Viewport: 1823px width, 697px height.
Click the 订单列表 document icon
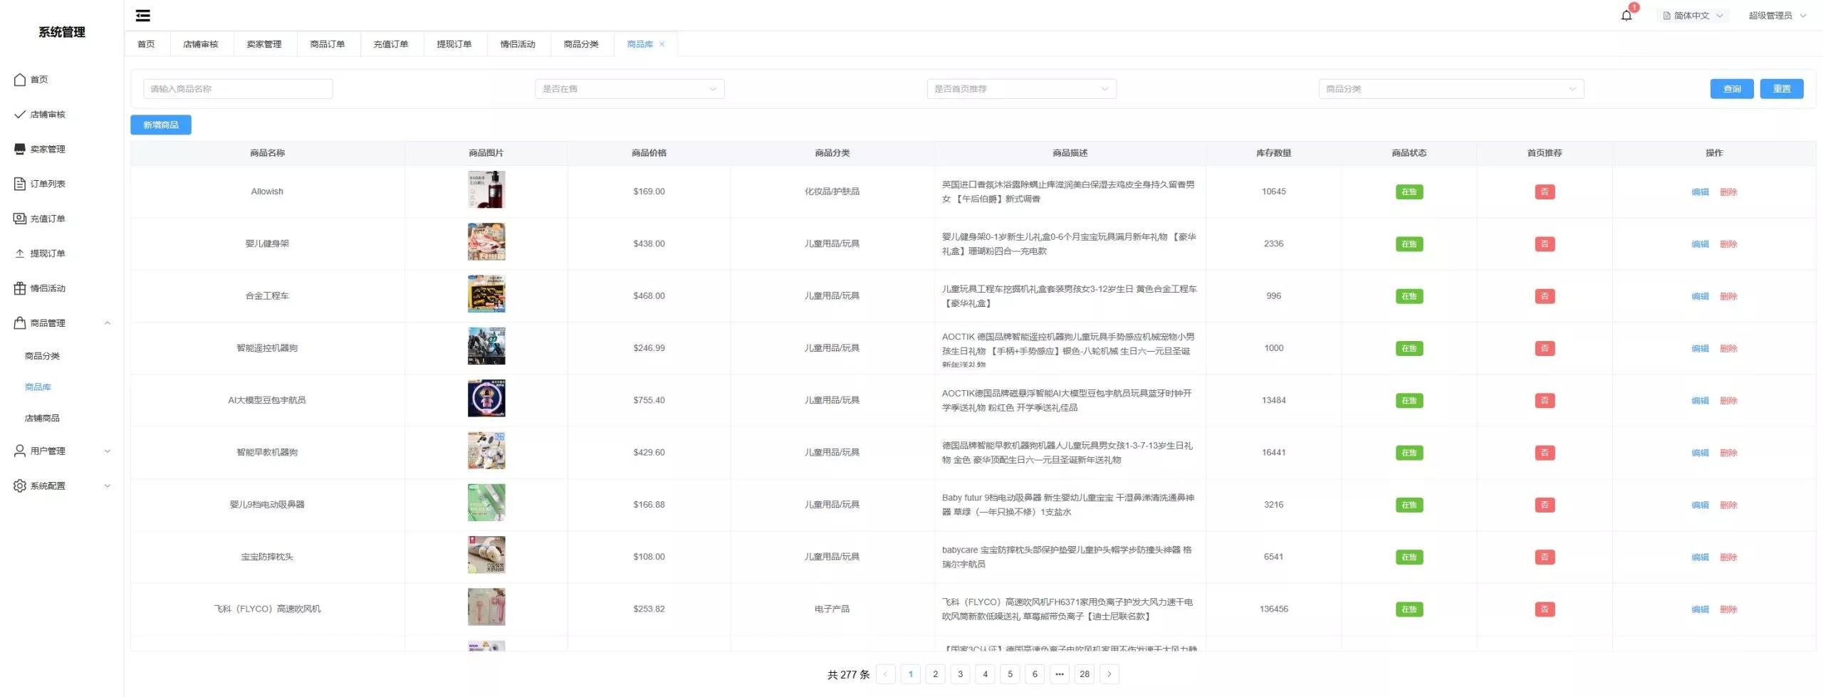coord(20,184)
